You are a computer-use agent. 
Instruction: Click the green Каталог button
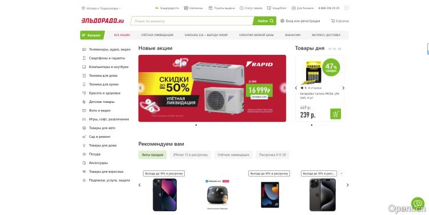point(93,35)
